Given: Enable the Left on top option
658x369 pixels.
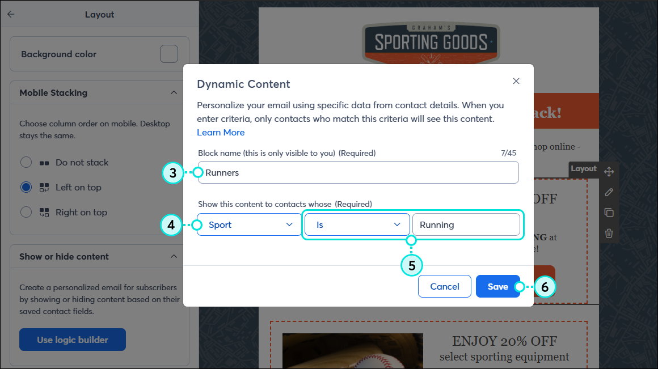Looking at the screenshot, I should click(26, 187).
